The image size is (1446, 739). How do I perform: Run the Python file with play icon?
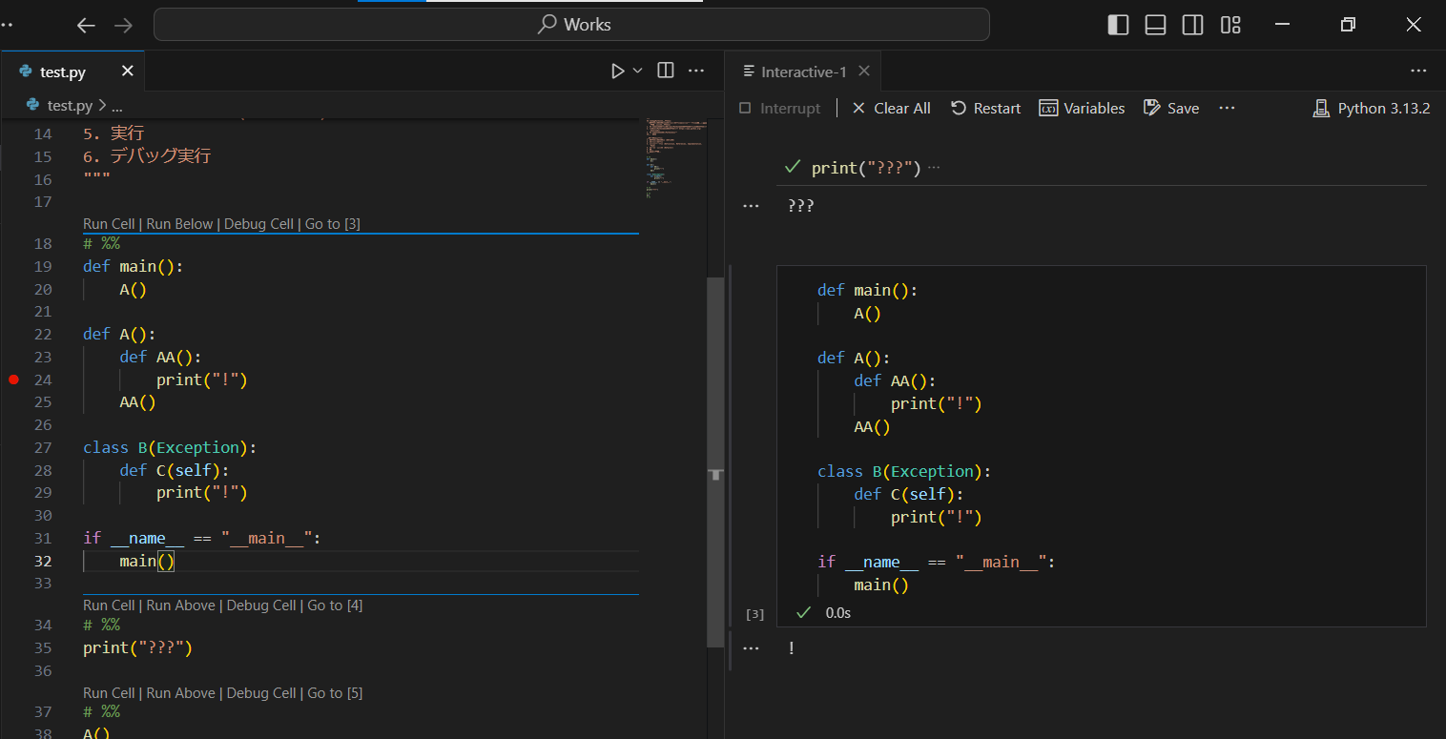(618, 71)
